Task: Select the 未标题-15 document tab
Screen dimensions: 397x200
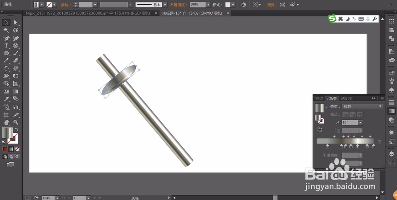Action: click(192, 13)
